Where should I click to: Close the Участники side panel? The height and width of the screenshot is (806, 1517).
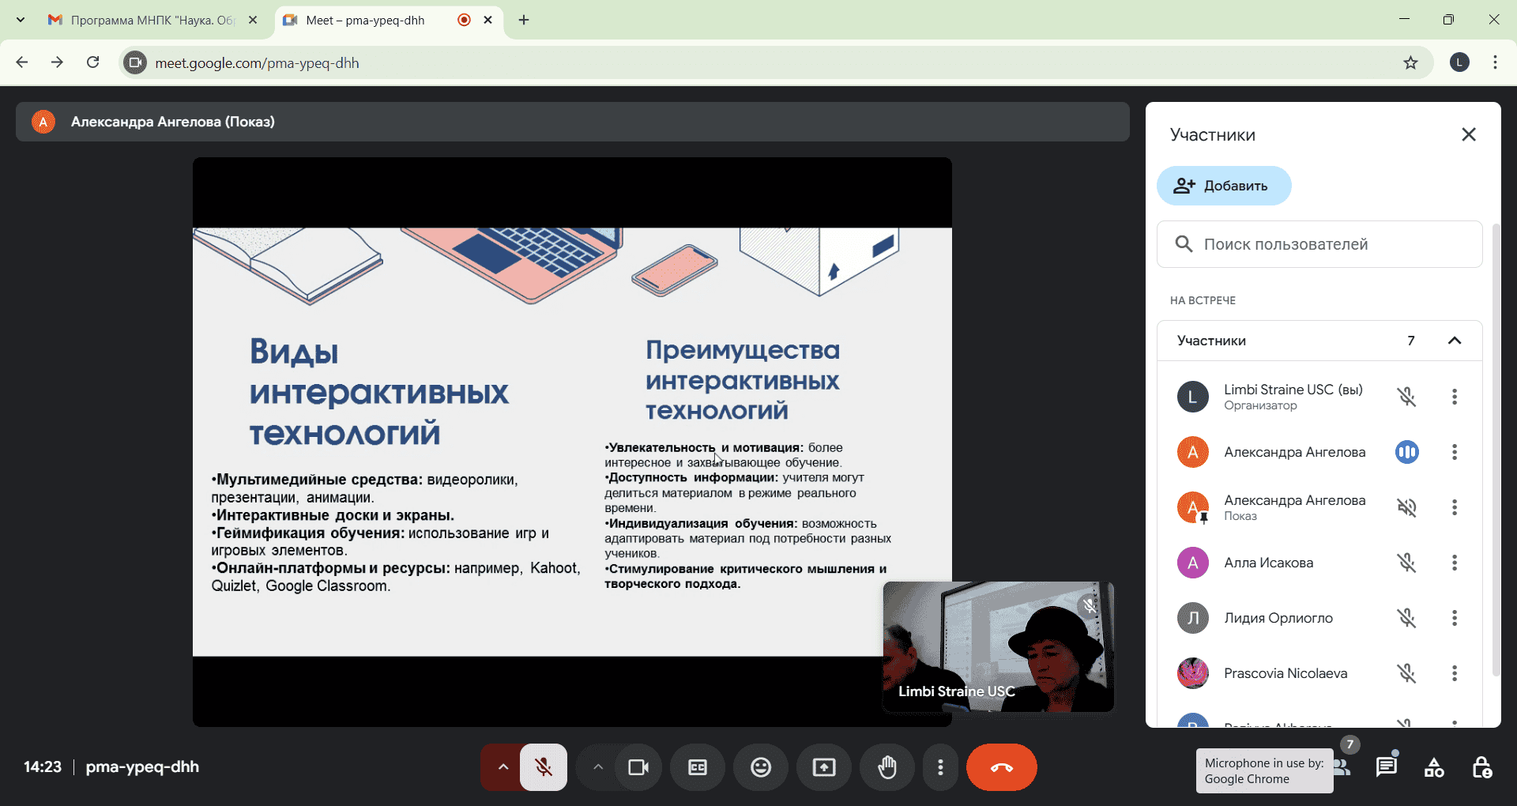(x=1468, y=134)
